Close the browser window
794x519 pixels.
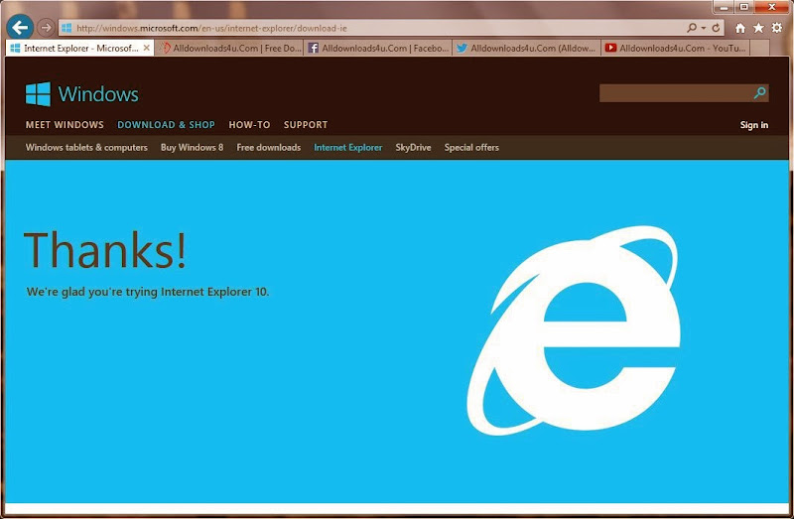pos(772,7)
